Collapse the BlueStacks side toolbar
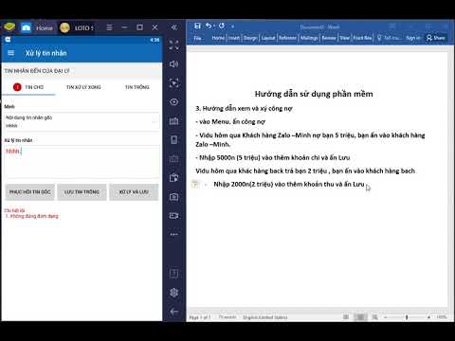The image size is (455, 341). pyautogui.click(x=174, y=27)
